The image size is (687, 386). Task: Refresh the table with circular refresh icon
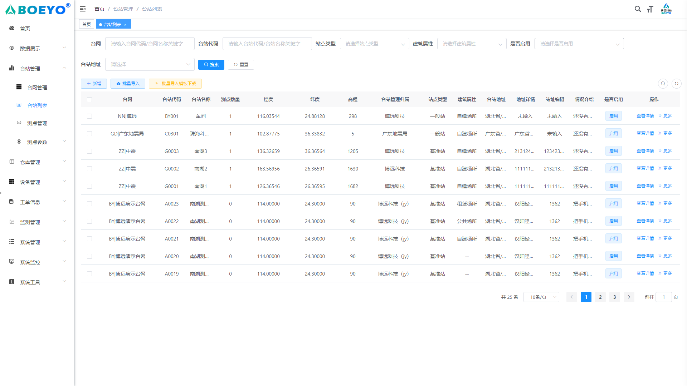click(676, 84)
